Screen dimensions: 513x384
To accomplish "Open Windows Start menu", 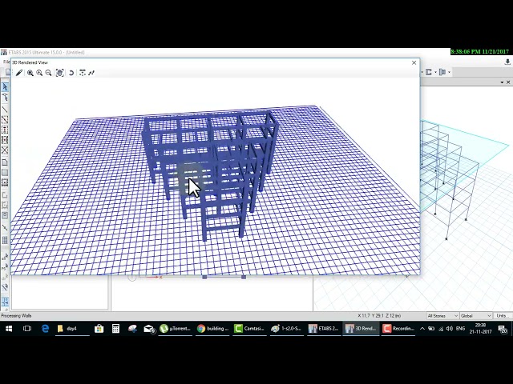I will (x=9, y=329).
